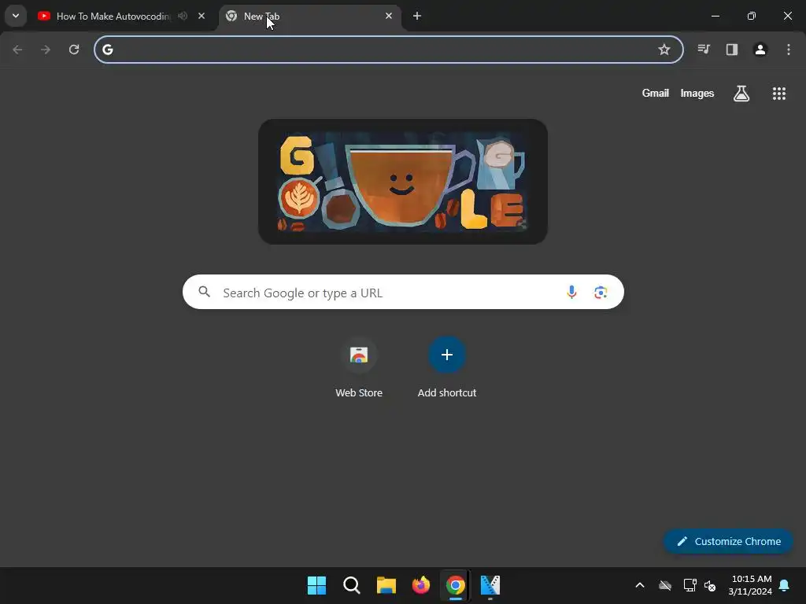Close the YouTube Autovocoding tab
Viewport: 806px width, 604px height.
pyautogui.click(x=201, y=16)
